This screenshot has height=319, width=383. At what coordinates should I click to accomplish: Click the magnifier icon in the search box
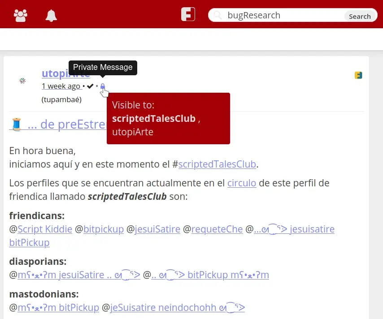click(217, 15)
